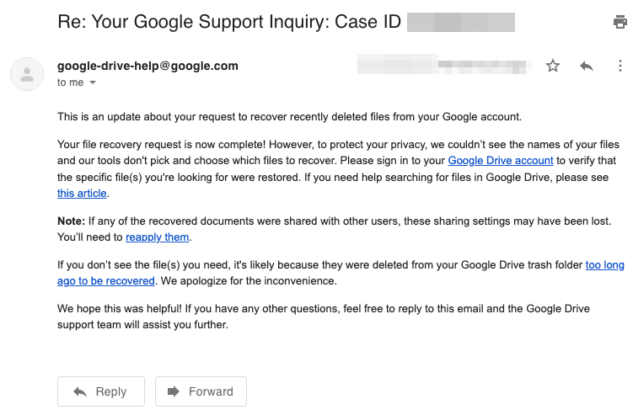
Task: Open the "reapply them" link
Action: pyautogui.click(x=157, y=237)
